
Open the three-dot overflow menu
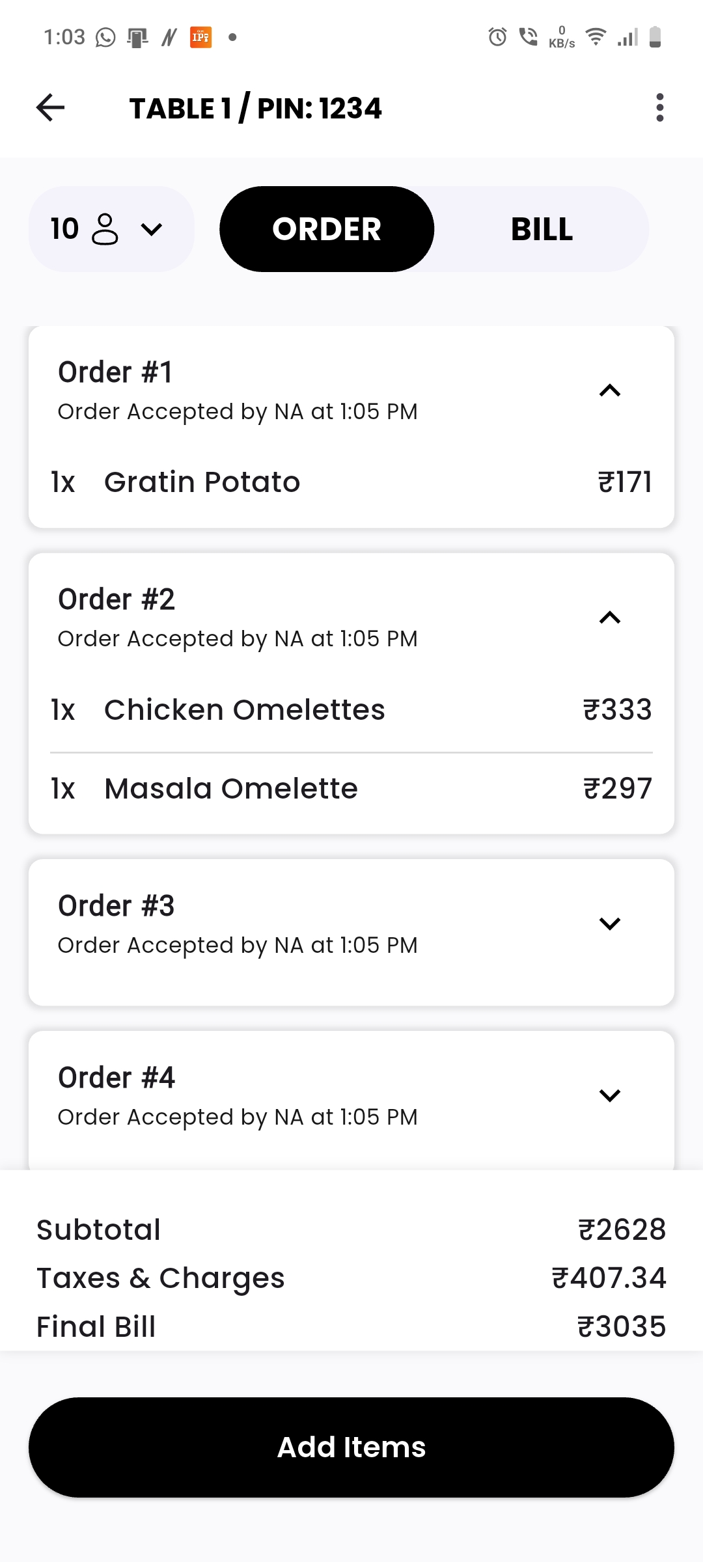(x=659, y=108)
